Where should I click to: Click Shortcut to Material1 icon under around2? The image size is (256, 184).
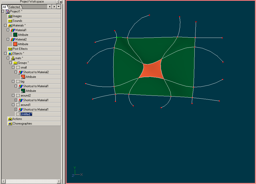(21, 100)
